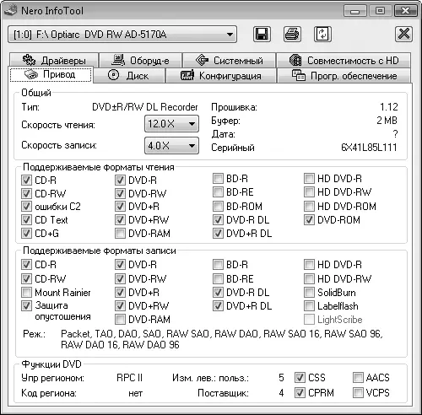The width and height of the screenshot is (422, 415).
Task: Click the X exit button beside the Refresh icon
Action: coord(403,35)
